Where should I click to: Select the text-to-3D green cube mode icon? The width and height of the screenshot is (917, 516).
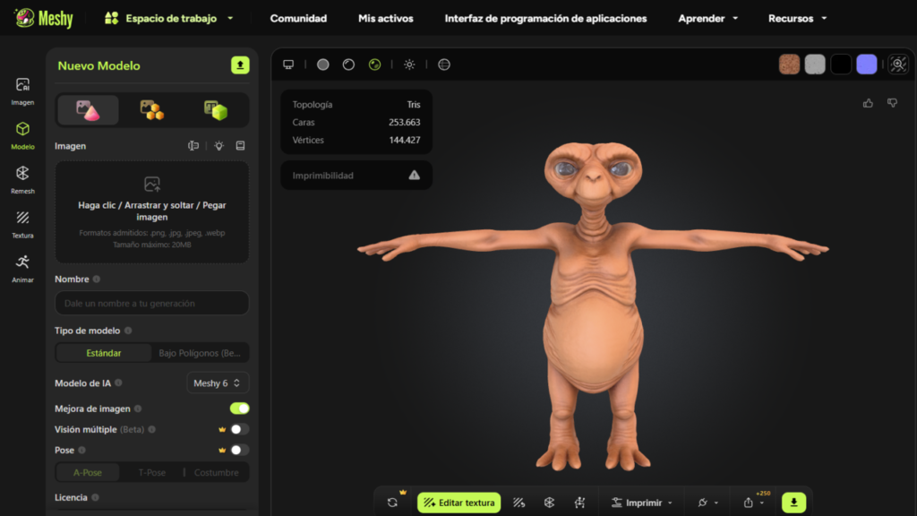pos(215,110)
